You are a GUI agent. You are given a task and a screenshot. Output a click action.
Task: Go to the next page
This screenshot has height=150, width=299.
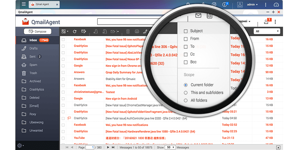coord(108,147)
